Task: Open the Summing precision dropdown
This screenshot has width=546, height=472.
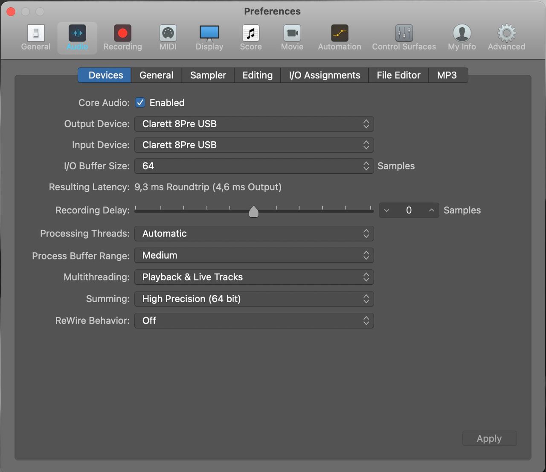Action: 254,299
